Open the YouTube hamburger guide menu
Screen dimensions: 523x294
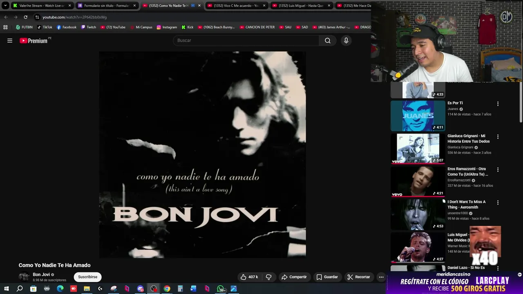click(x=10, y=40)
